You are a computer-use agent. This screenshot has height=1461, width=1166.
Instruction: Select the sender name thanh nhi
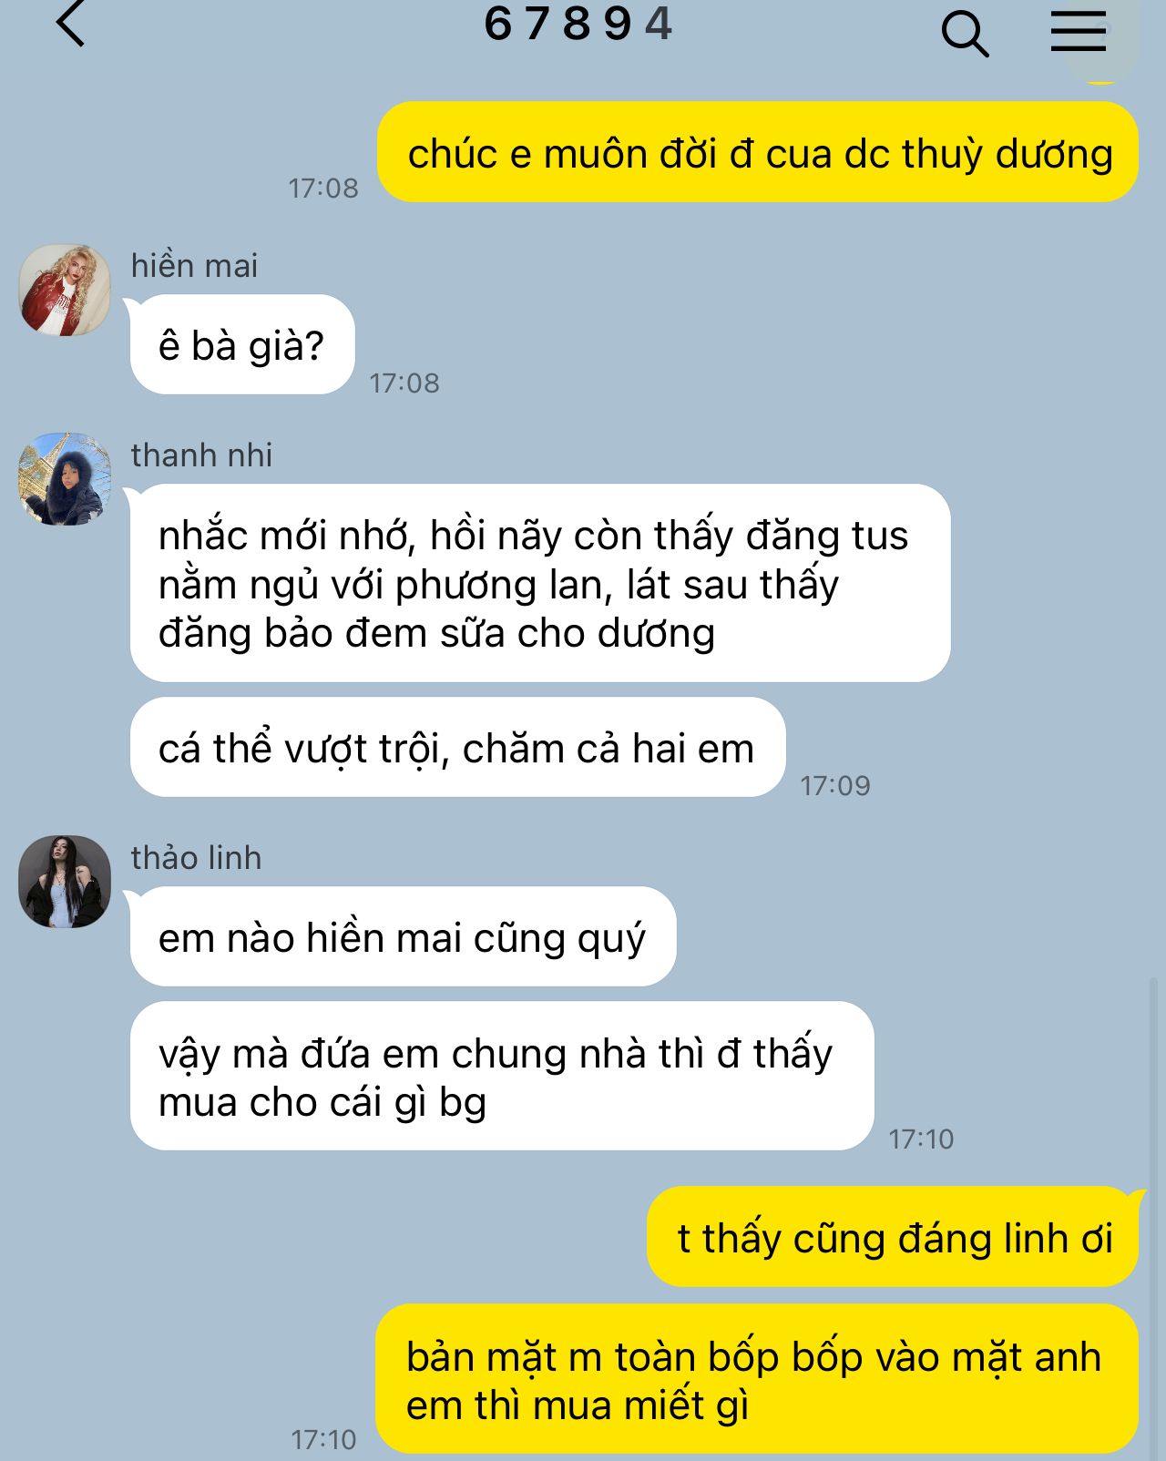coord(201,455)
